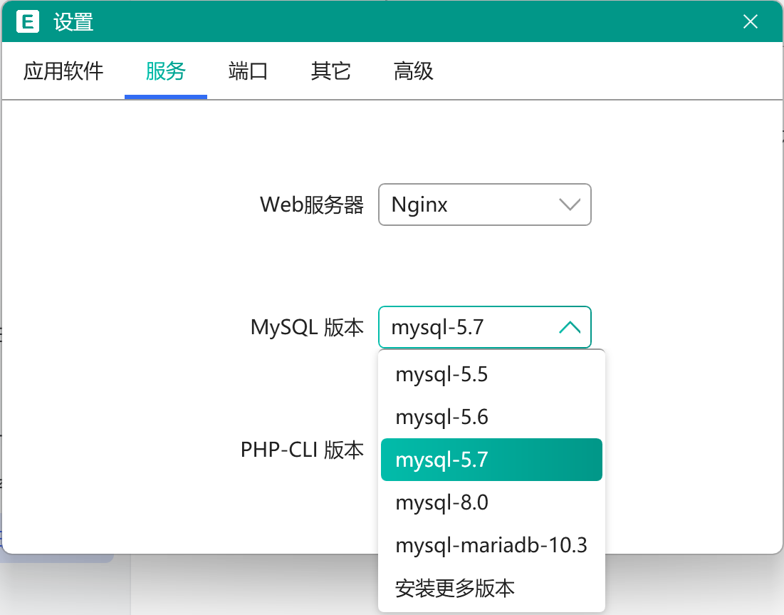Open the 端口 tab
Image resolution: width=784 pixels, height=615 pixels.
(248, 71)
